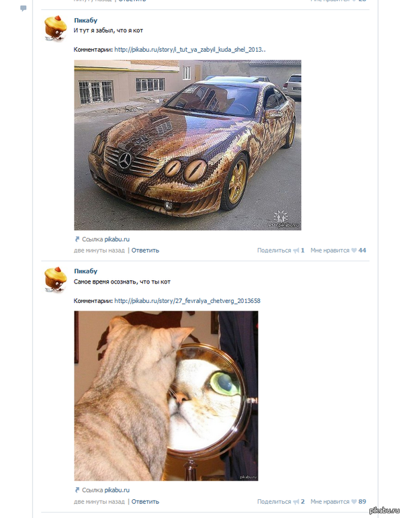The image size is (403, 518).
Task: Click the like heart icon showing 44
Action: click(354, 251)
